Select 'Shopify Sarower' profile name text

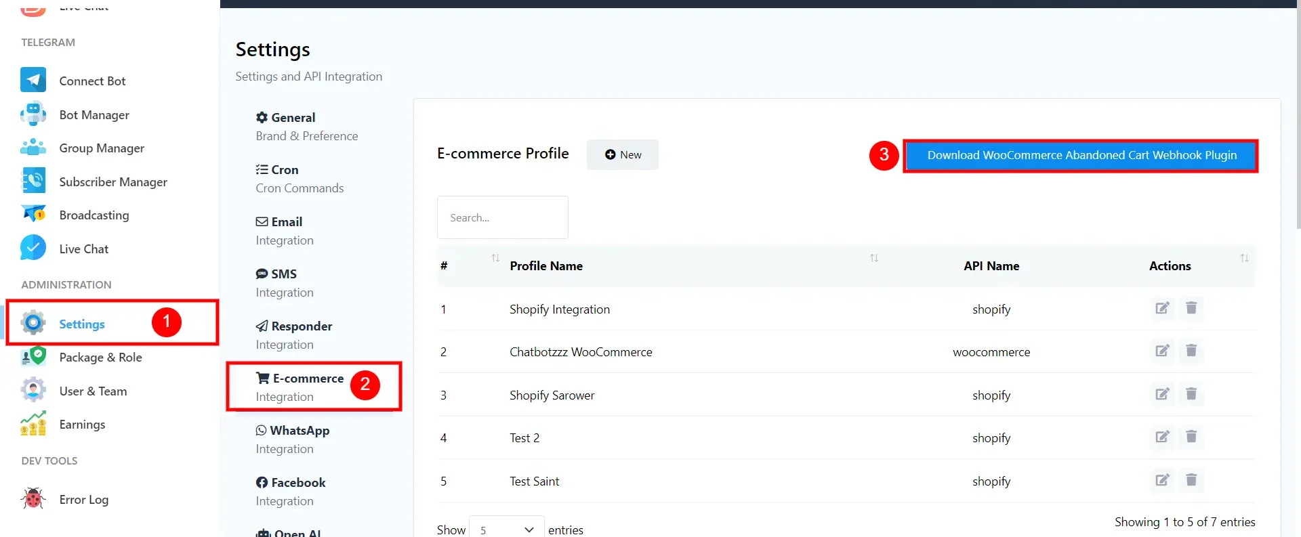(552, 395)
